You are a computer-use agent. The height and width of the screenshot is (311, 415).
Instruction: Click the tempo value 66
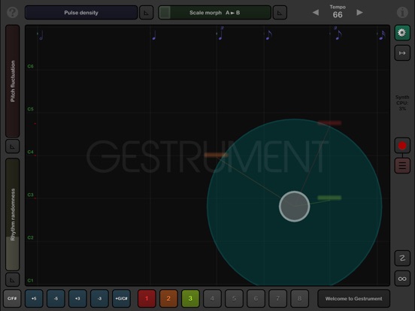338,15
